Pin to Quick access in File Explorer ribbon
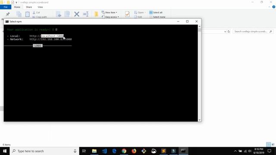 pyautogui.click(x=8, y=14)
